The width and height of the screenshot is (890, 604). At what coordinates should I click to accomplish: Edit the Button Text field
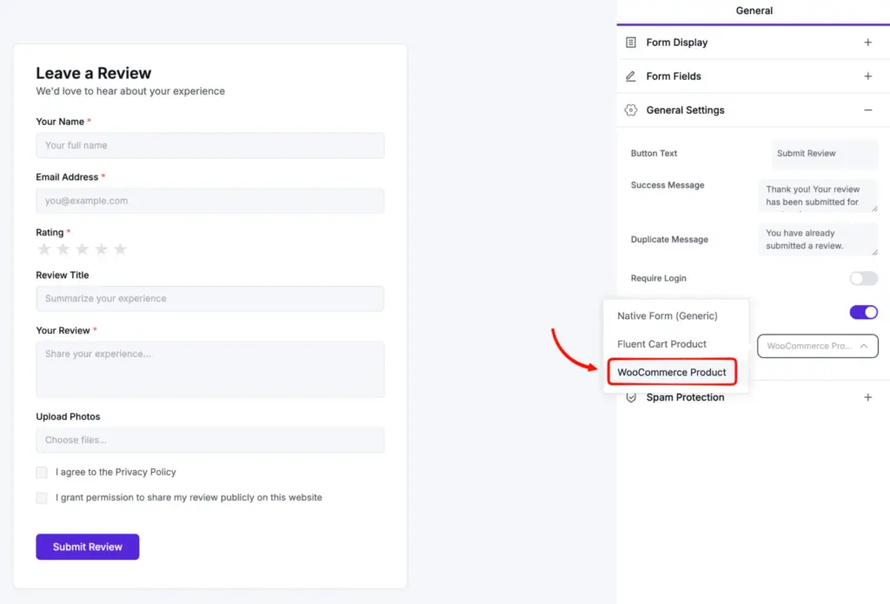tap(824, 153)
